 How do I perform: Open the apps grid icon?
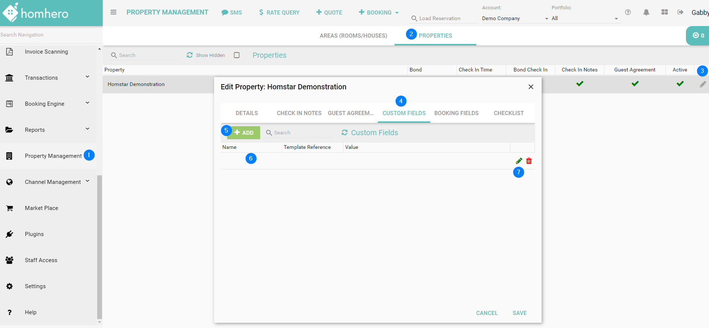coord(664,12)
